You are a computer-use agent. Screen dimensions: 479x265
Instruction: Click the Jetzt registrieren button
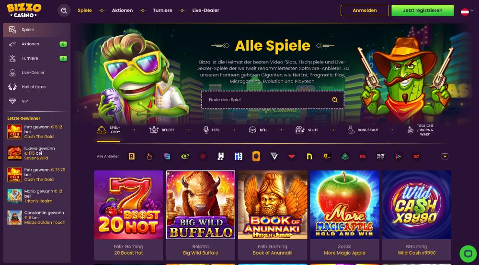click(x=422, y=11)
